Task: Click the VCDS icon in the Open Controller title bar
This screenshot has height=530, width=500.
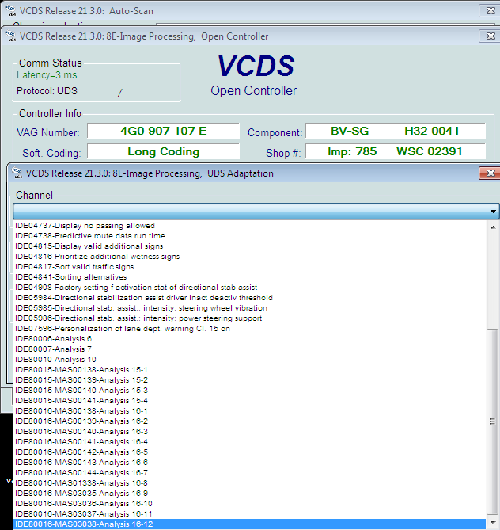Action: pyautogui.click(x=10, y=36)
